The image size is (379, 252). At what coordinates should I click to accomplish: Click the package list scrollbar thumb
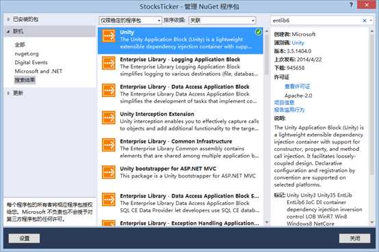pyautogui.click(x=266, y=55)
